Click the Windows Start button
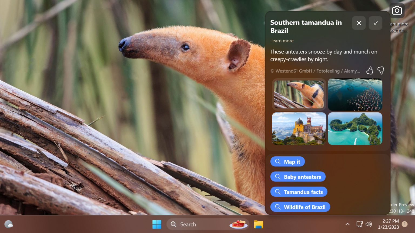 [157, 224]
